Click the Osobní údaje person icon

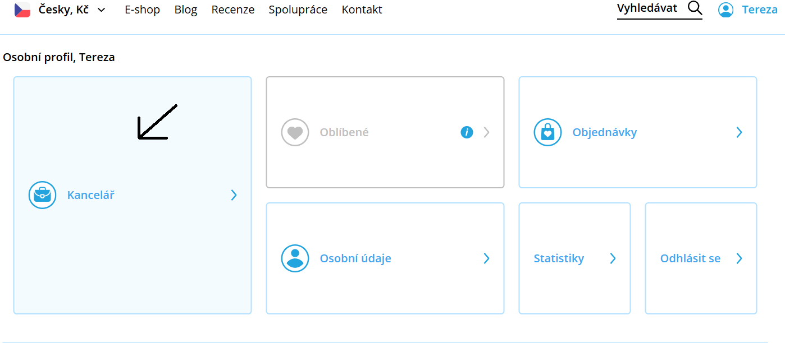point(295,258)
